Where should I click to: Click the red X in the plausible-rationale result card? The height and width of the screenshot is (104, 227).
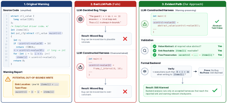tap(125, 39)
